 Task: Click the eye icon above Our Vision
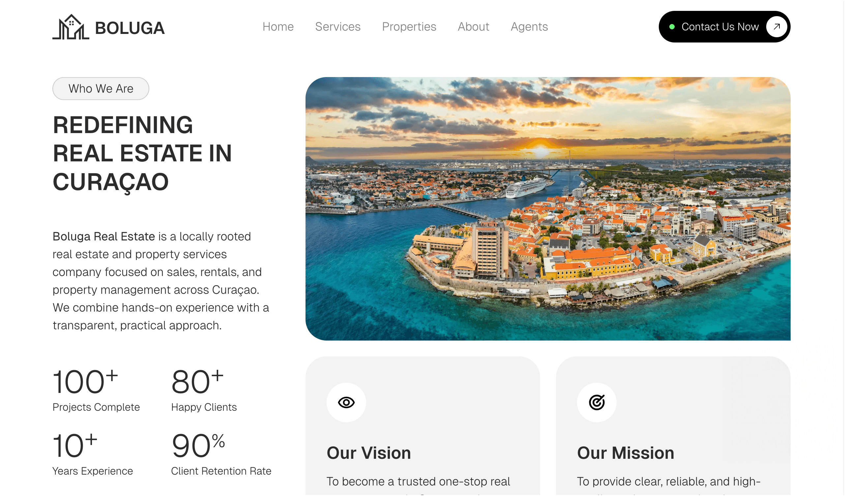click(347, 403)
